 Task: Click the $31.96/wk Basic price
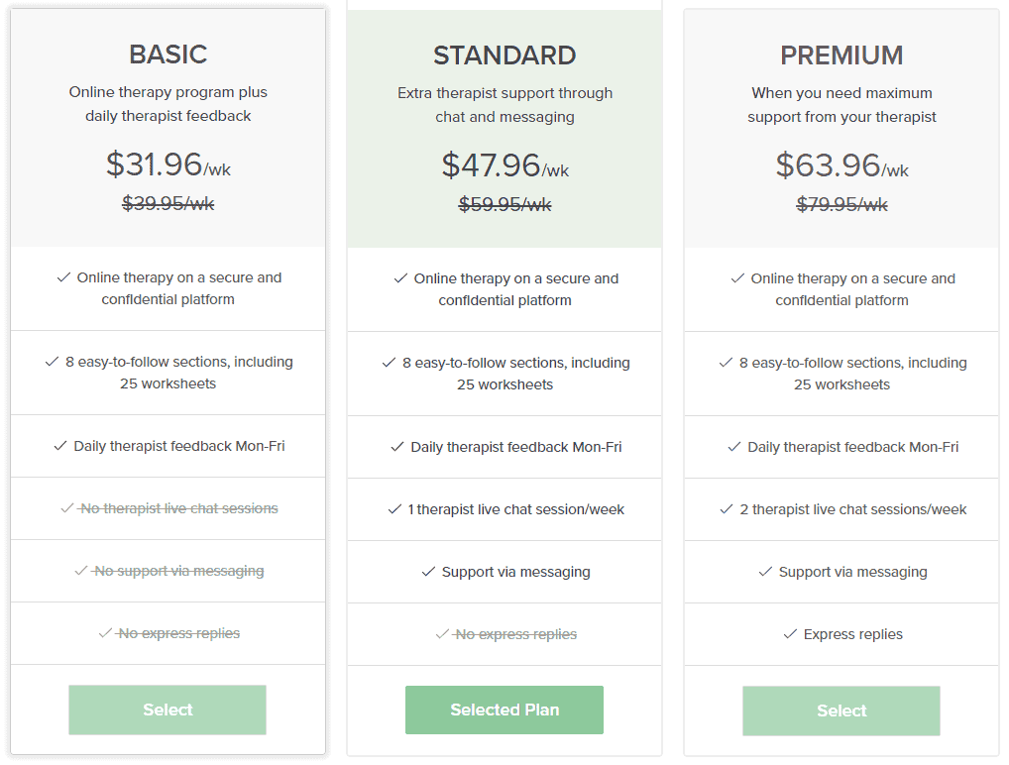[x=168, y=164]
